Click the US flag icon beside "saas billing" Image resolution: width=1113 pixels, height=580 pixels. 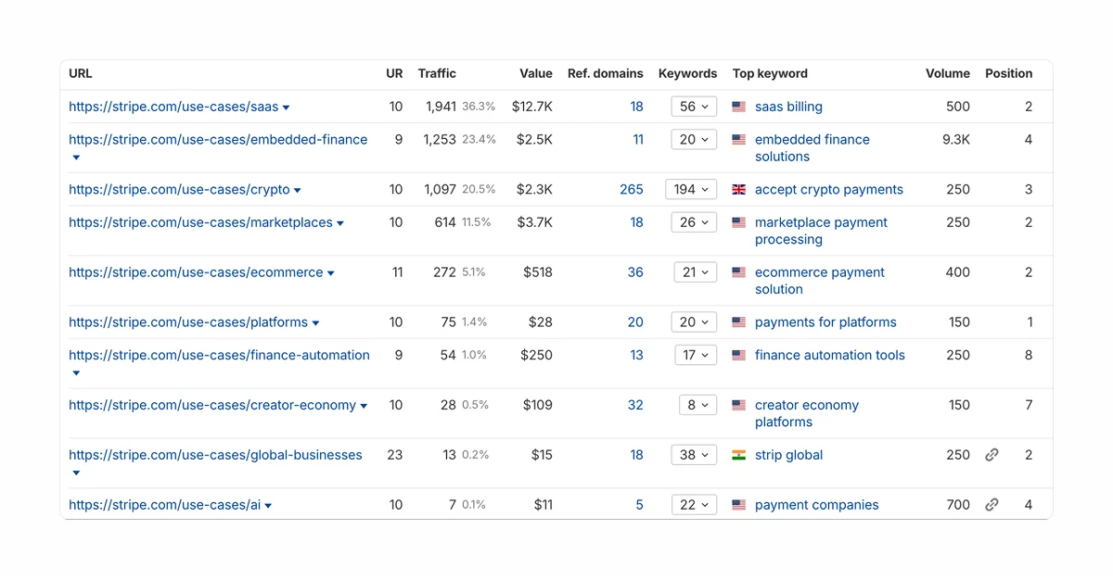tap(737, 107)
